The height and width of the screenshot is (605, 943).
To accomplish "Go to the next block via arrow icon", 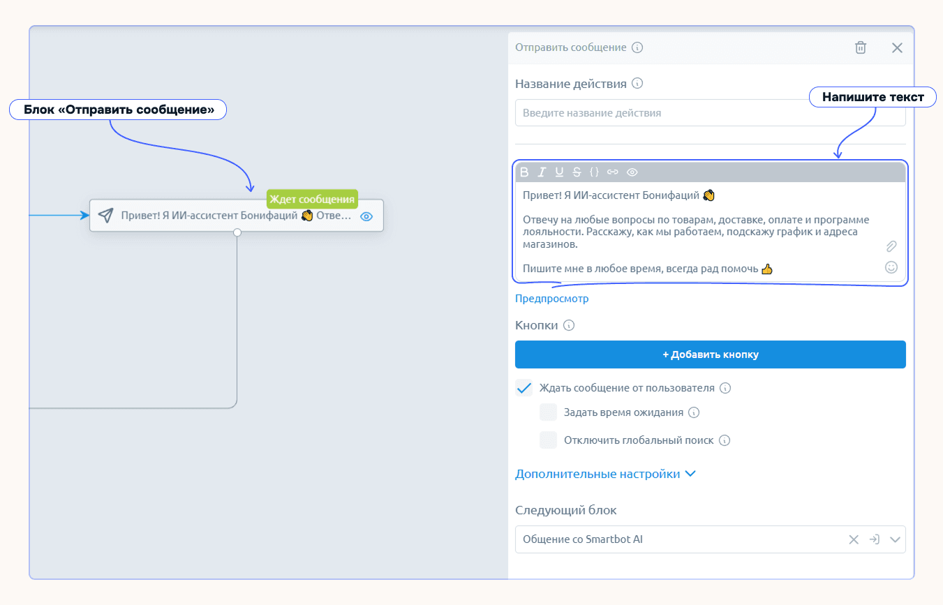I will (x=874, y=539).
